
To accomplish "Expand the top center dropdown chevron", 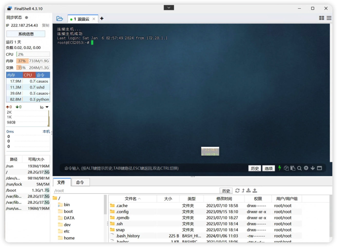I will [169, 8].
